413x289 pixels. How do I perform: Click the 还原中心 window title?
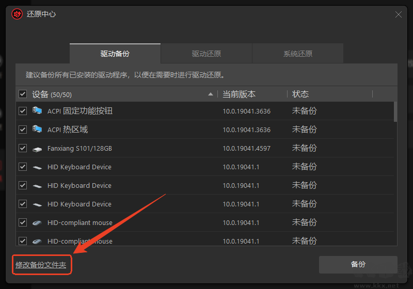click(41, 14)
